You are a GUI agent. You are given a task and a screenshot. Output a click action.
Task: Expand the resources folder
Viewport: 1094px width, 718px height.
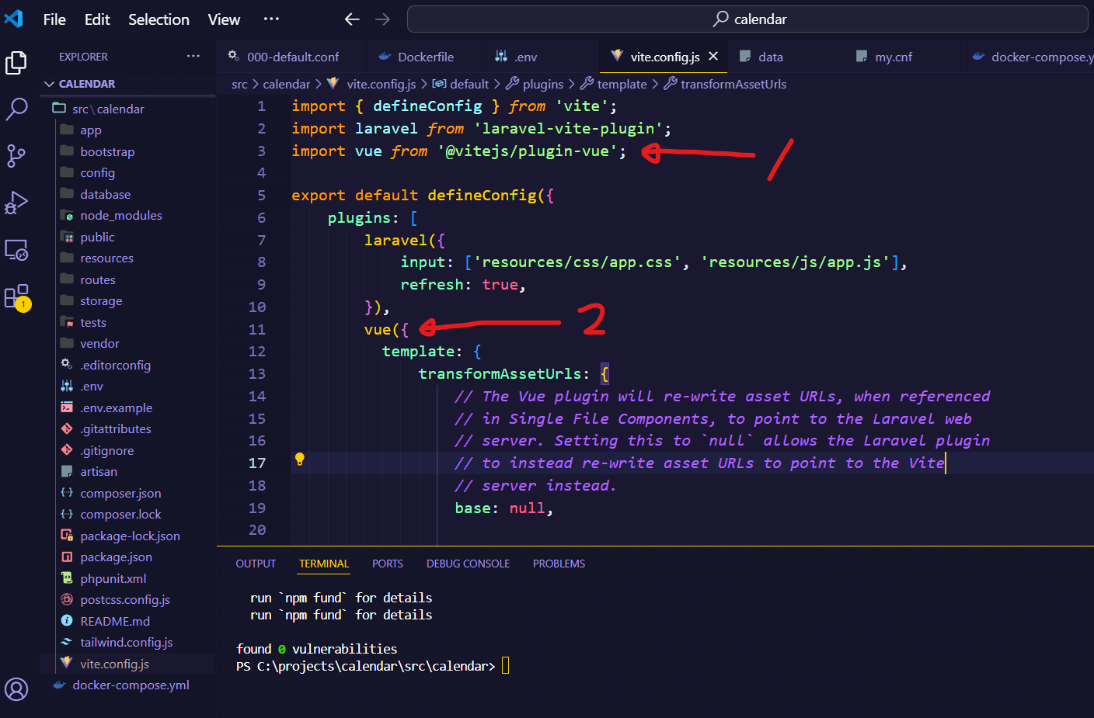106,258
